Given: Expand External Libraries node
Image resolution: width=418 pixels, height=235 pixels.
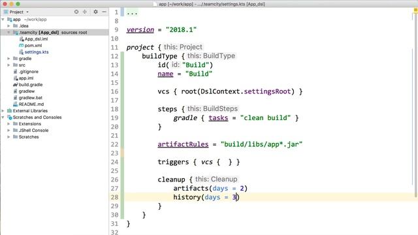Looking at the screenshot, I should 3,110.
